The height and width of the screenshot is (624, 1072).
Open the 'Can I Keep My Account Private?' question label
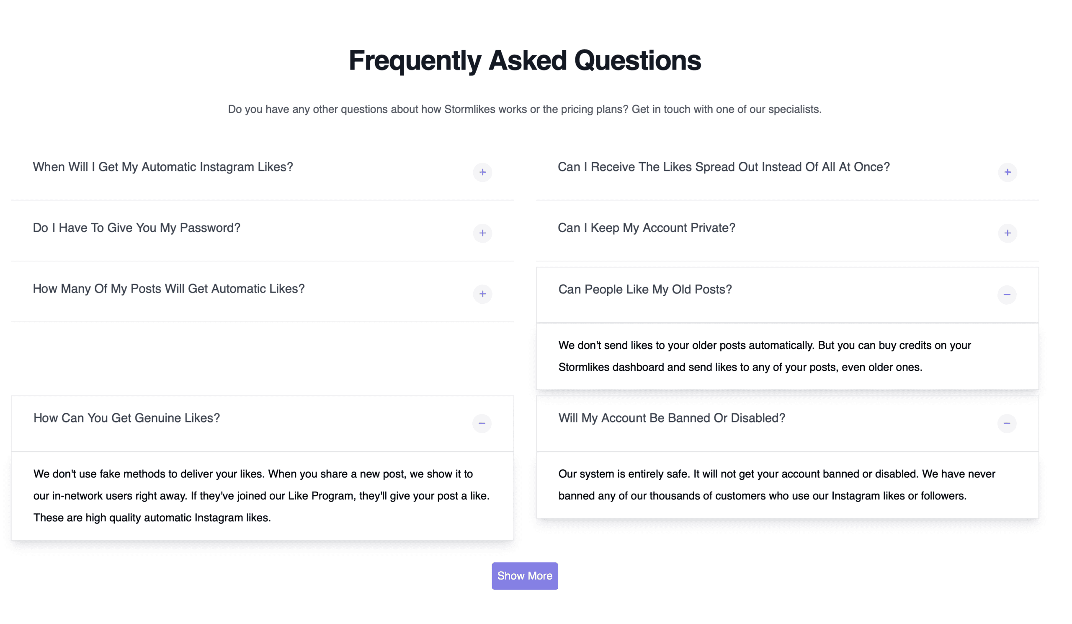(646, 228)
